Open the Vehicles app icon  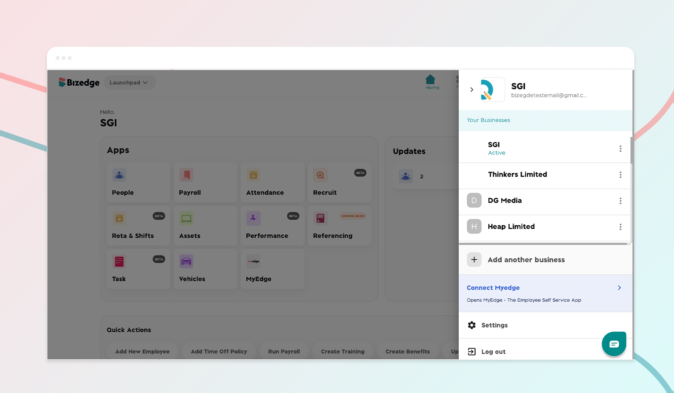[186, 261]
